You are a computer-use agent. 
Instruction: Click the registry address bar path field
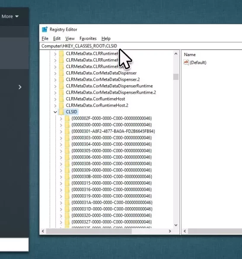(140, 46)
